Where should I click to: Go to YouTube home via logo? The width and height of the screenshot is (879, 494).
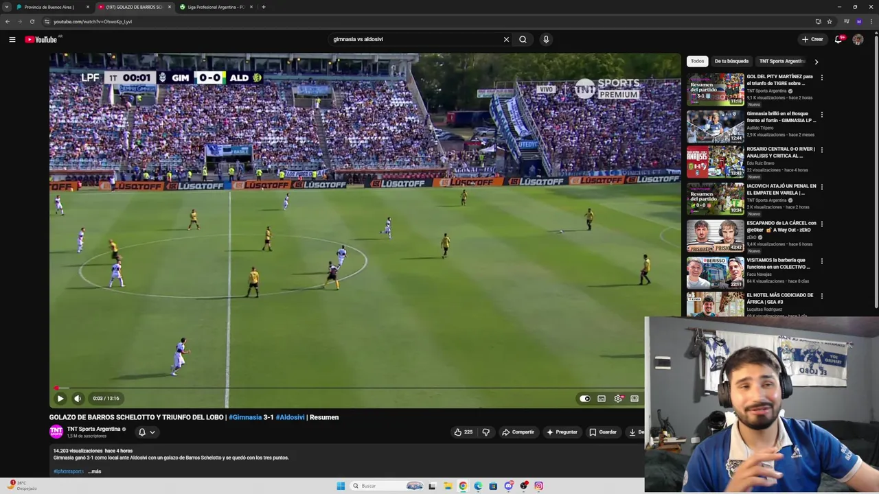[x=41, y=39]
